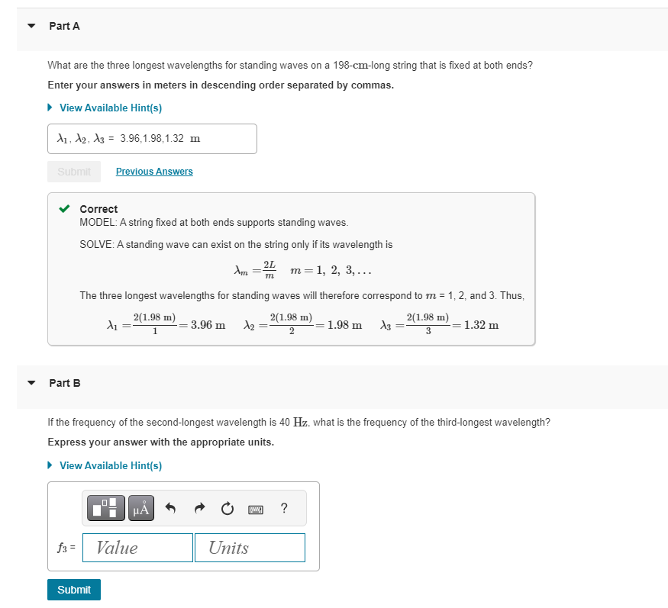The image size is (668, 608).
Task: Click the Submit button for Part B
Action: (x=73, y=589)
